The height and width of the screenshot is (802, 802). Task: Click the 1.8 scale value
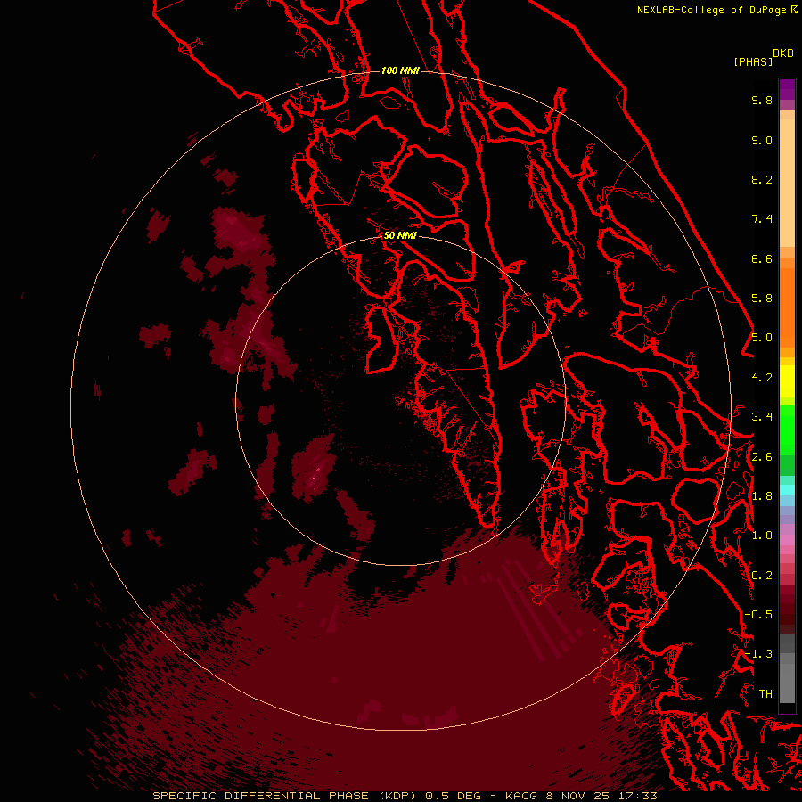click(x=762, y=496)
